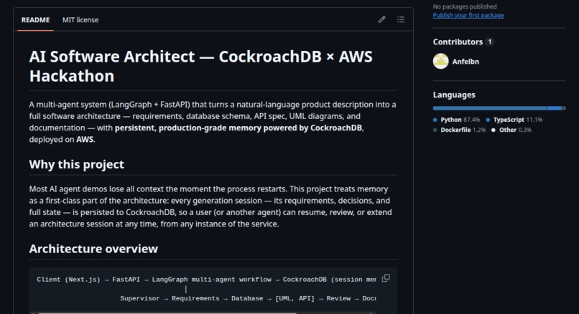Click the Other 0.3% language entry
The width and height of the screenshot is (579, 314).
tap(511, 130)
